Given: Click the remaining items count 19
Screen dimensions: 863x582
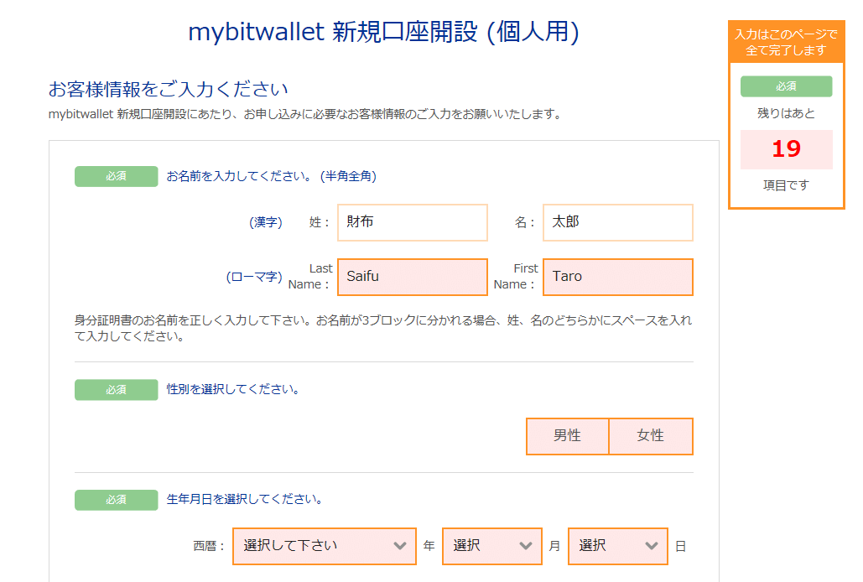Looking at the screenshot, I should (786, 149).
